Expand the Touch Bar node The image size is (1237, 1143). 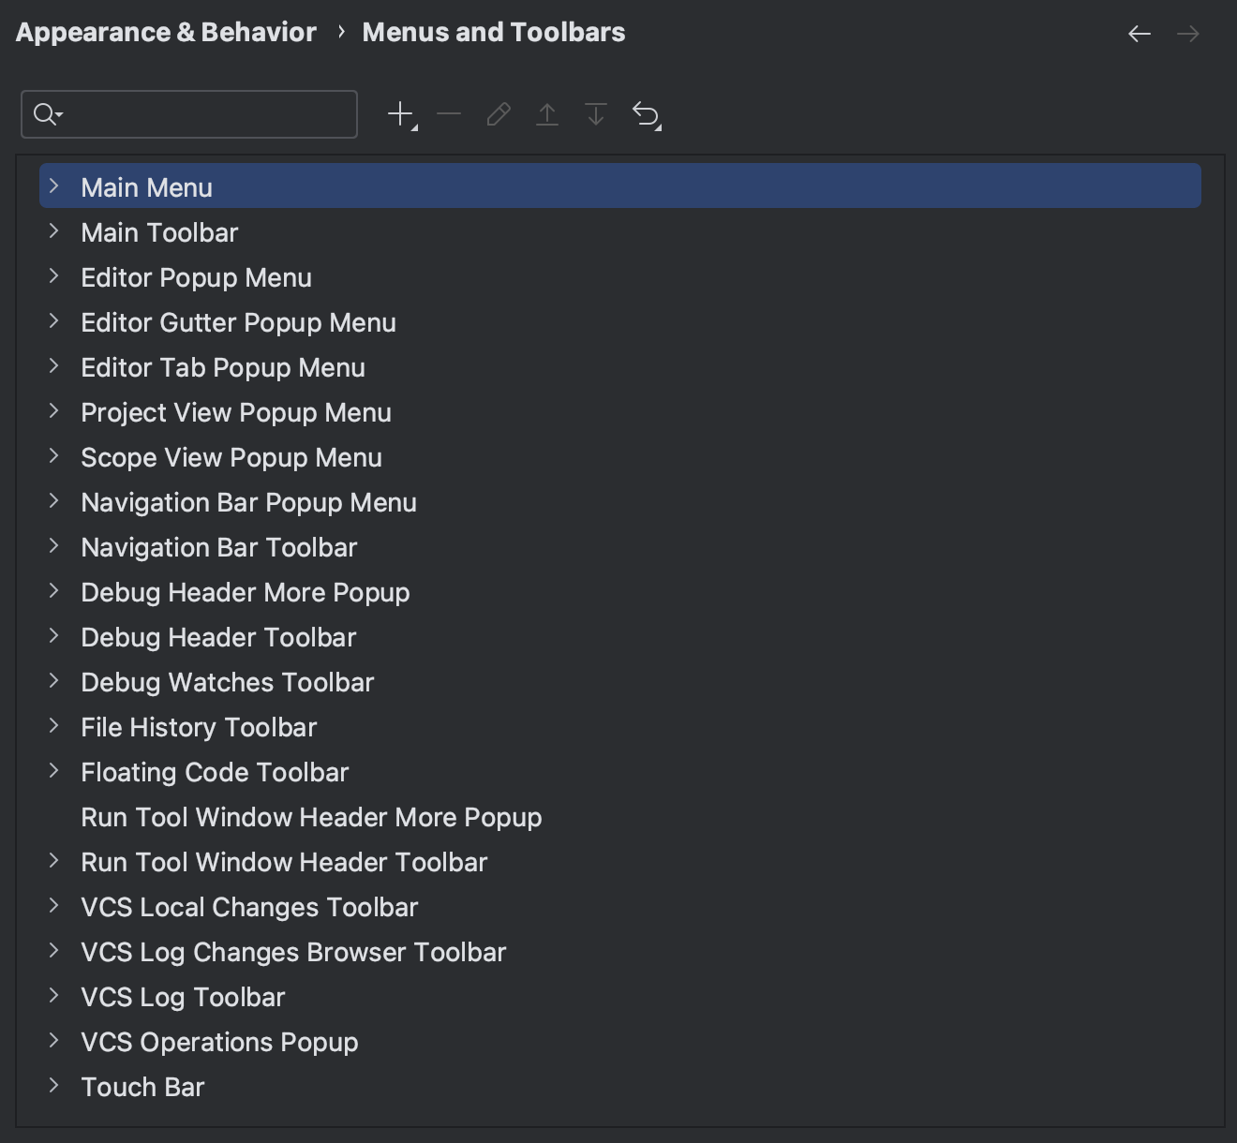[x=53, y=1085]
